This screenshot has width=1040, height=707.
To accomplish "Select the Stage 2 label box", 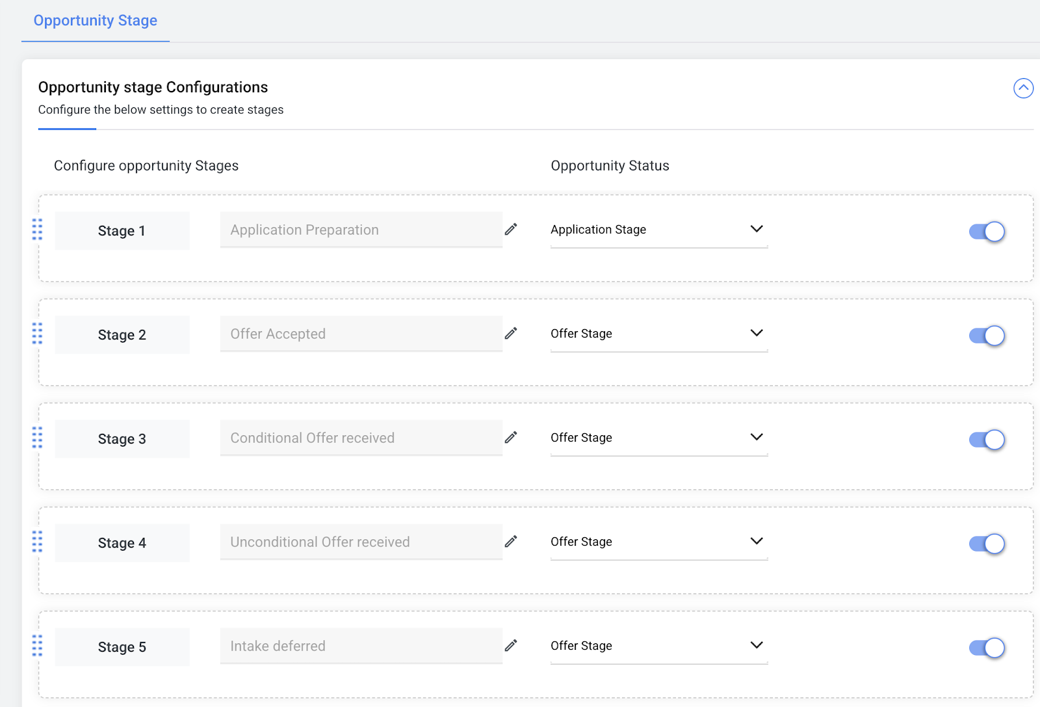I will coord(122,335).
